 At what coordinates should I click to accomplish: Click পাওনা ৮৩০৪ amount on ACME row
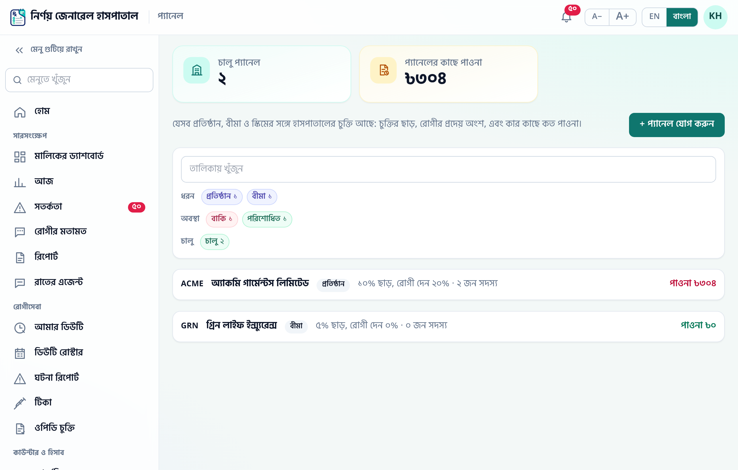click(x=693, y=284)
